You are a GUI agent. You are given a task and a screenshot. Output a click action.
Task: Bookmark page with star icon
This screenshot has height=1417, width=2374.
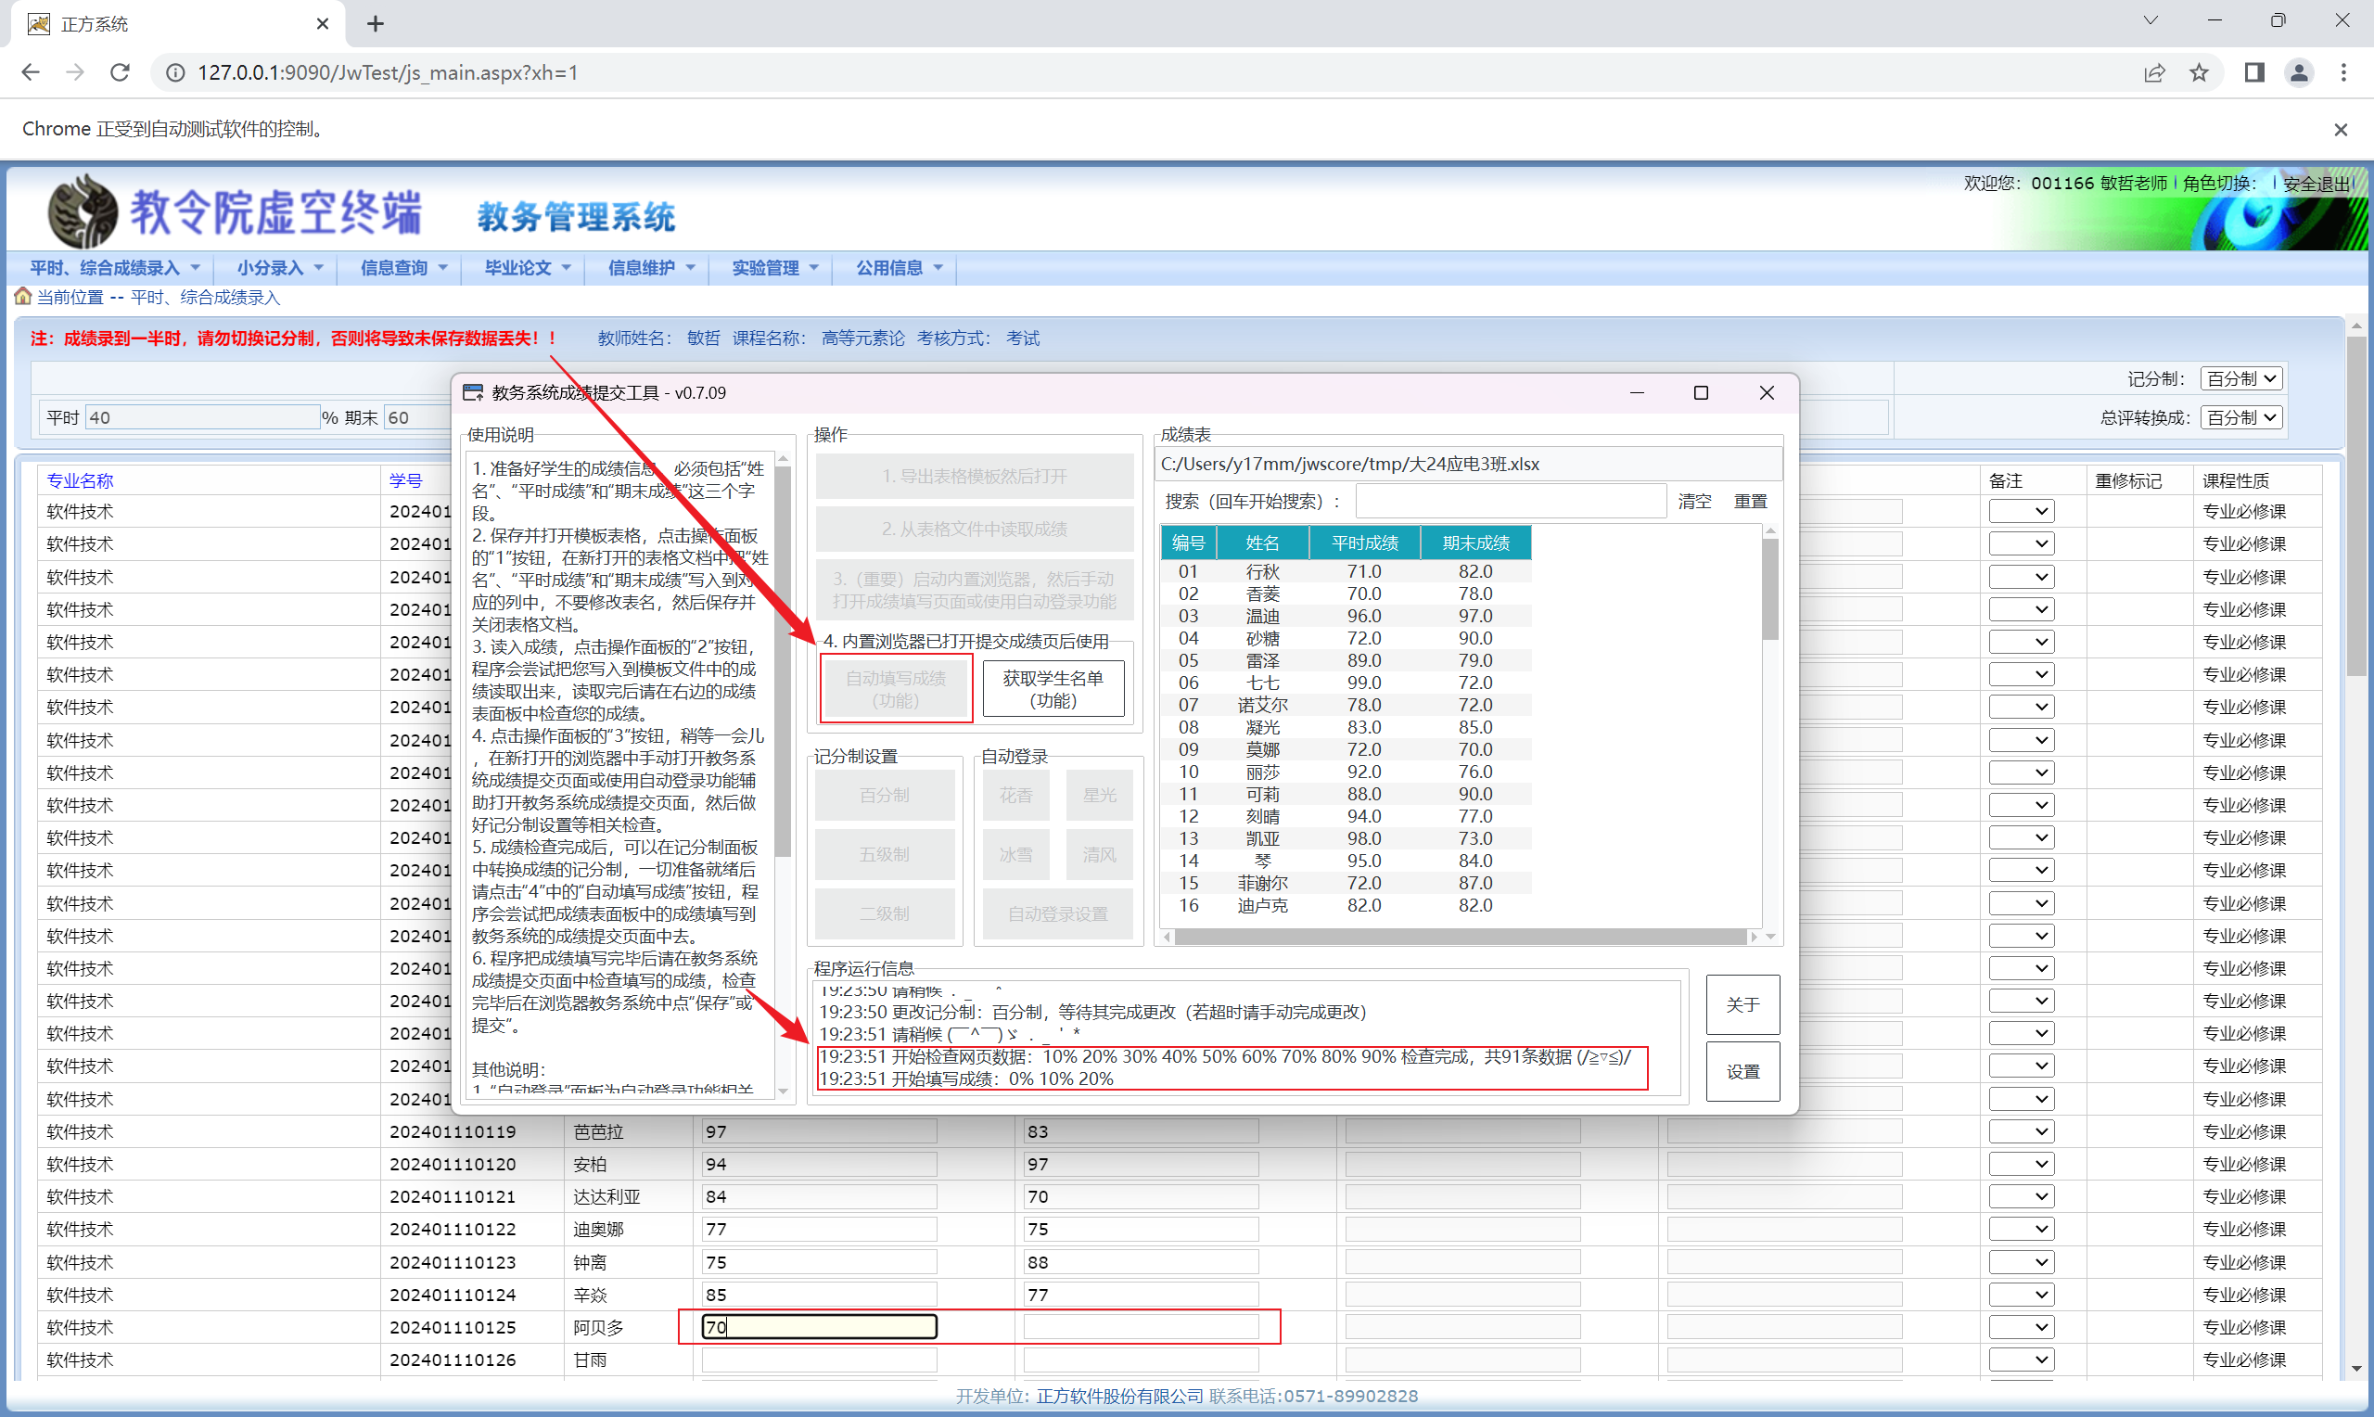coord(2200,72)
